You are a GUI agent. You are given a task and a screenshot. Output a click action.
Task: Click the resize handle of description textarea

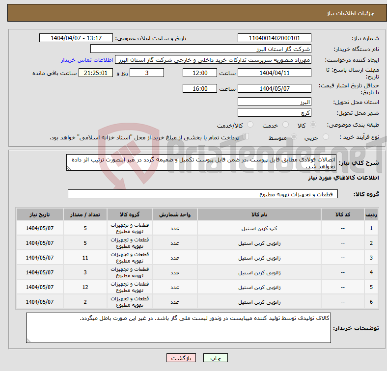point(69,168)
